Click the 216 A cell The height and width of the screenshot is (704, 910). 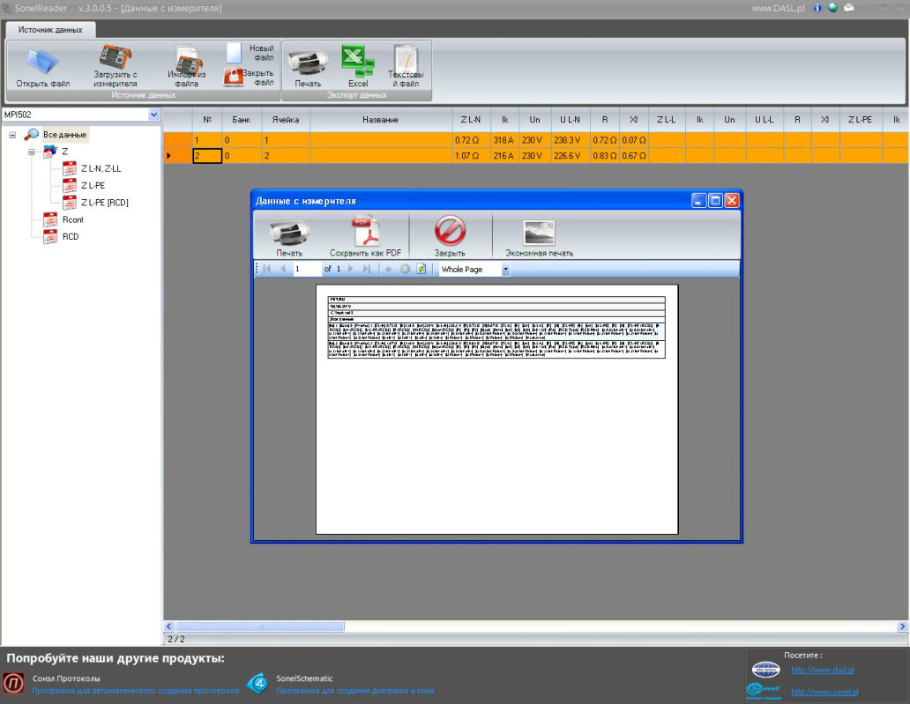pos(504,156)
